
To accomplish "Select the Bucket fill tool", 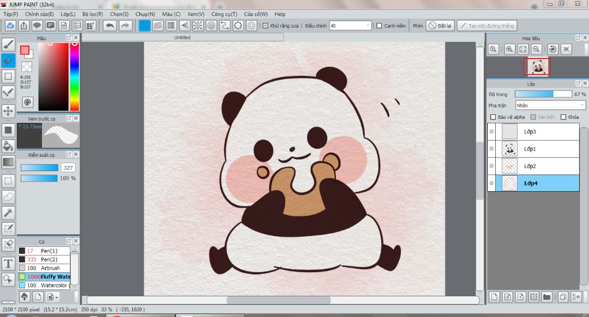I will (x=8, y=146).
